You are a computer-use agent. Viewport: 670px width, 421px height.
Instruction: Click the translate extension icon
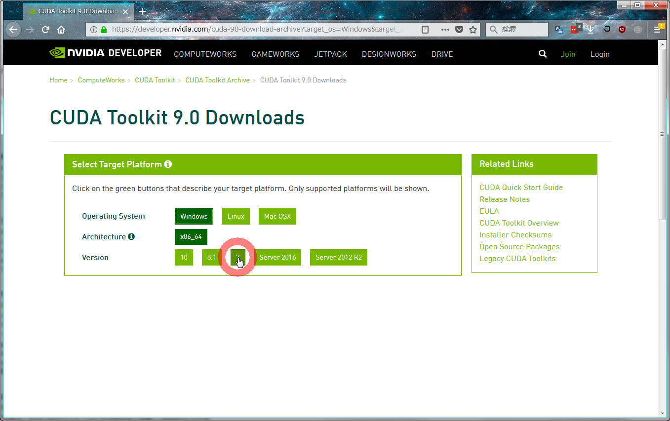(x=559, y=30)
